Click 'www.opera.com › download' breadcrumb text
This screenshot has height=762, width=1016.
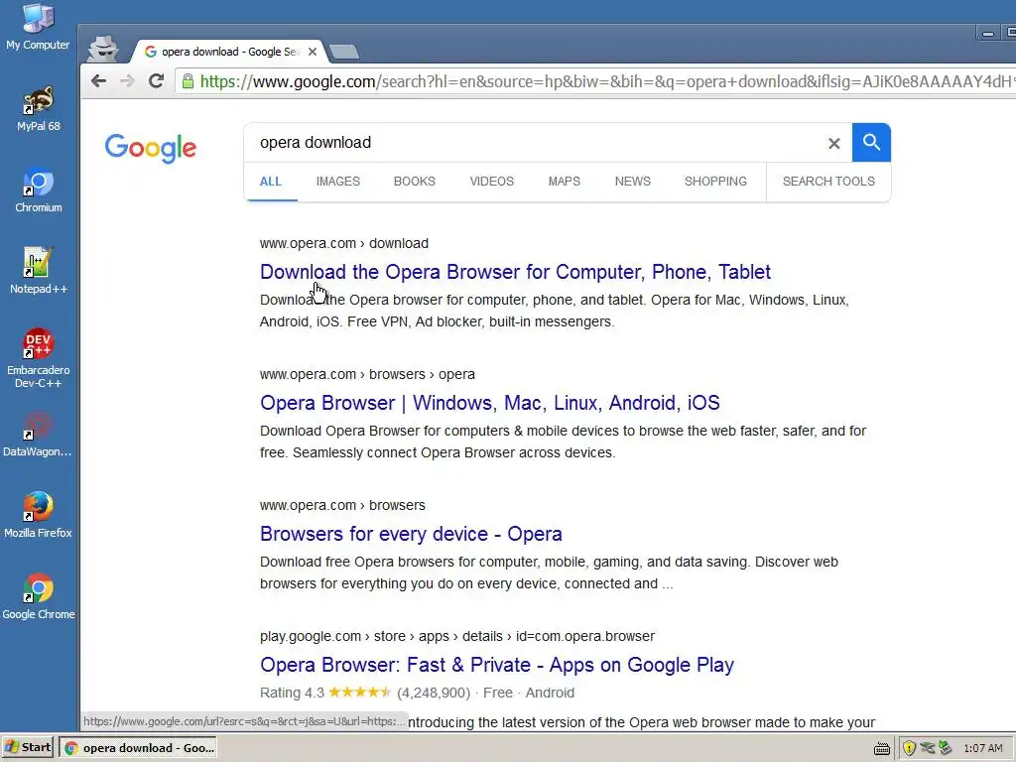[x=344, y=244]
